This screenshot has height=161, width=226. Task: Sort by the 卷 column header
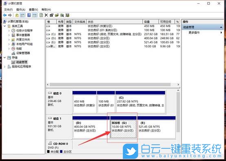click(x=51, y=22)
